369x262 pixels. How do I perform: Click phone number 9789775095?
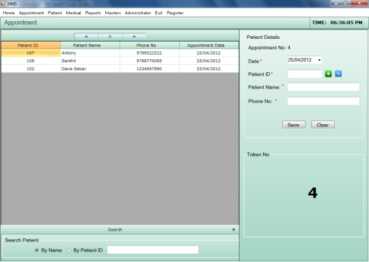[150, 61]
